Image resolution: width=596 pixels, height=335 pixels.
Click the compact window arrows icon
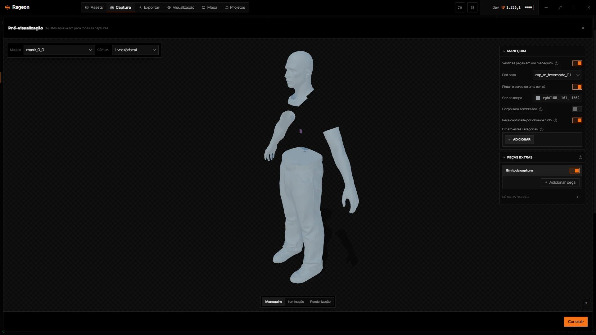point(560,7)
